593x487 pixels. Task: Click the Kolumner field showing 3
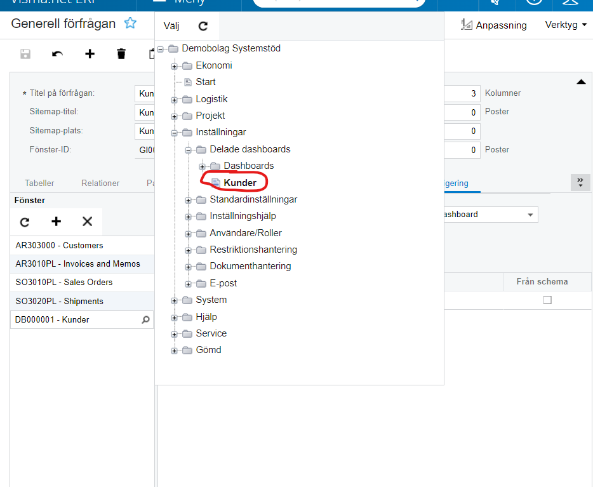pos(462,93)
